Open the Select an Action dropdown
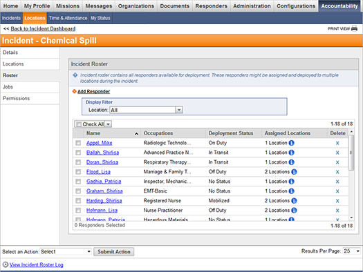Viewport: 363px width, 272px height. (66, 252)
